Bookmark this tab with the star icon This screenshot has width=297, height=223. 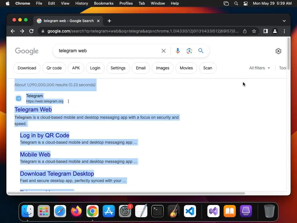click(254, 31)
